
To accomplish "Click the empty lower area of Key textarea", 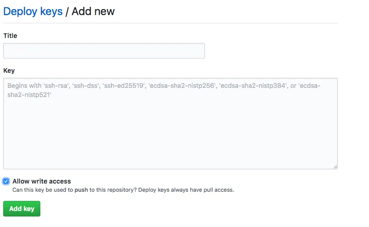I will (x=170, y=146).
